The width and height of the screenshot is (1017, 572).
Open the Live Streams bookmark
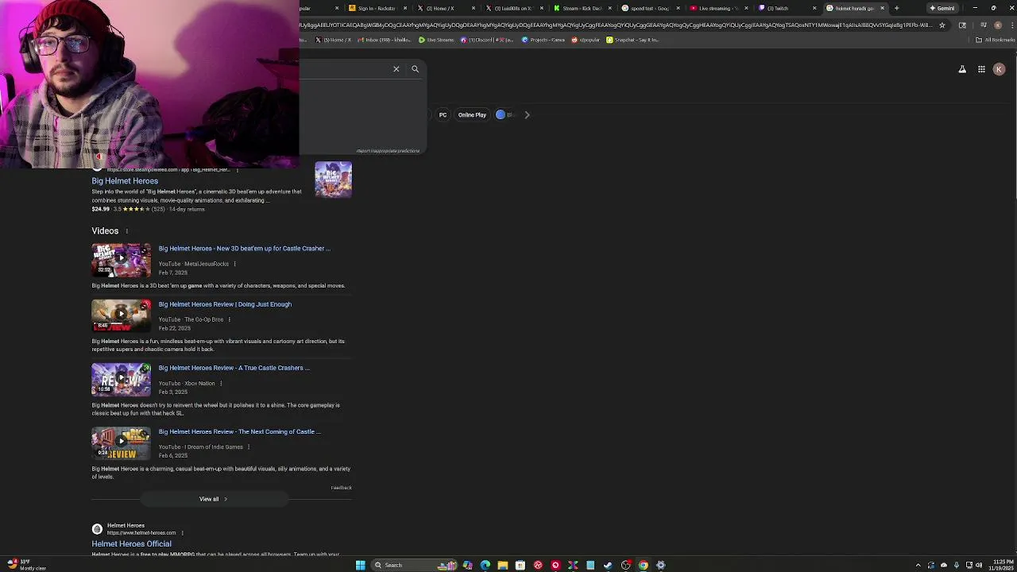[437, 40]
